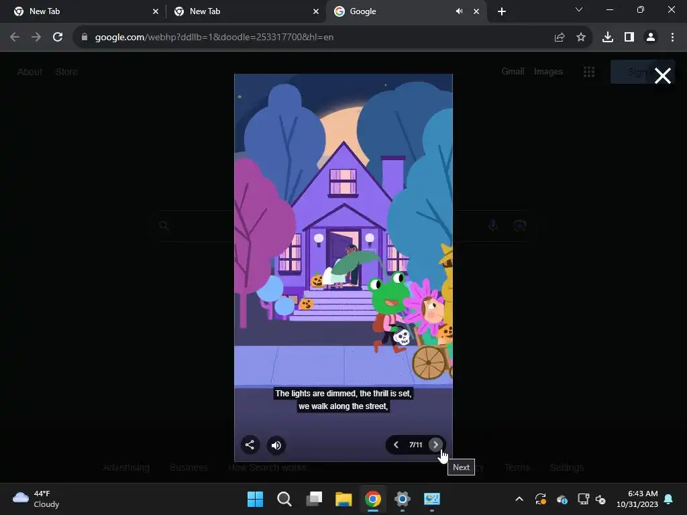Open the tab search dropdown
The width and height of the screenshot is (687, 515).
click(x=579, y=9)
